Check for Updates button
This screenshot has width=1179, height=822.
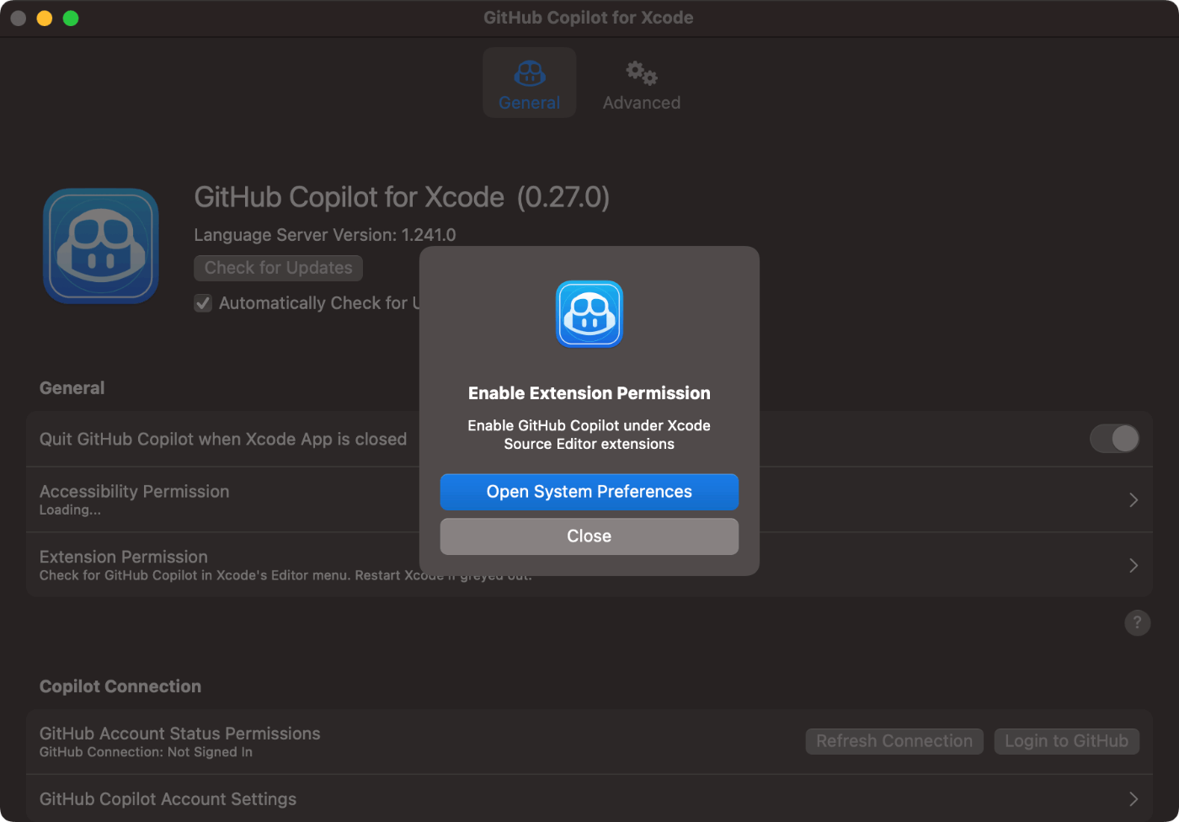point(279,268)
